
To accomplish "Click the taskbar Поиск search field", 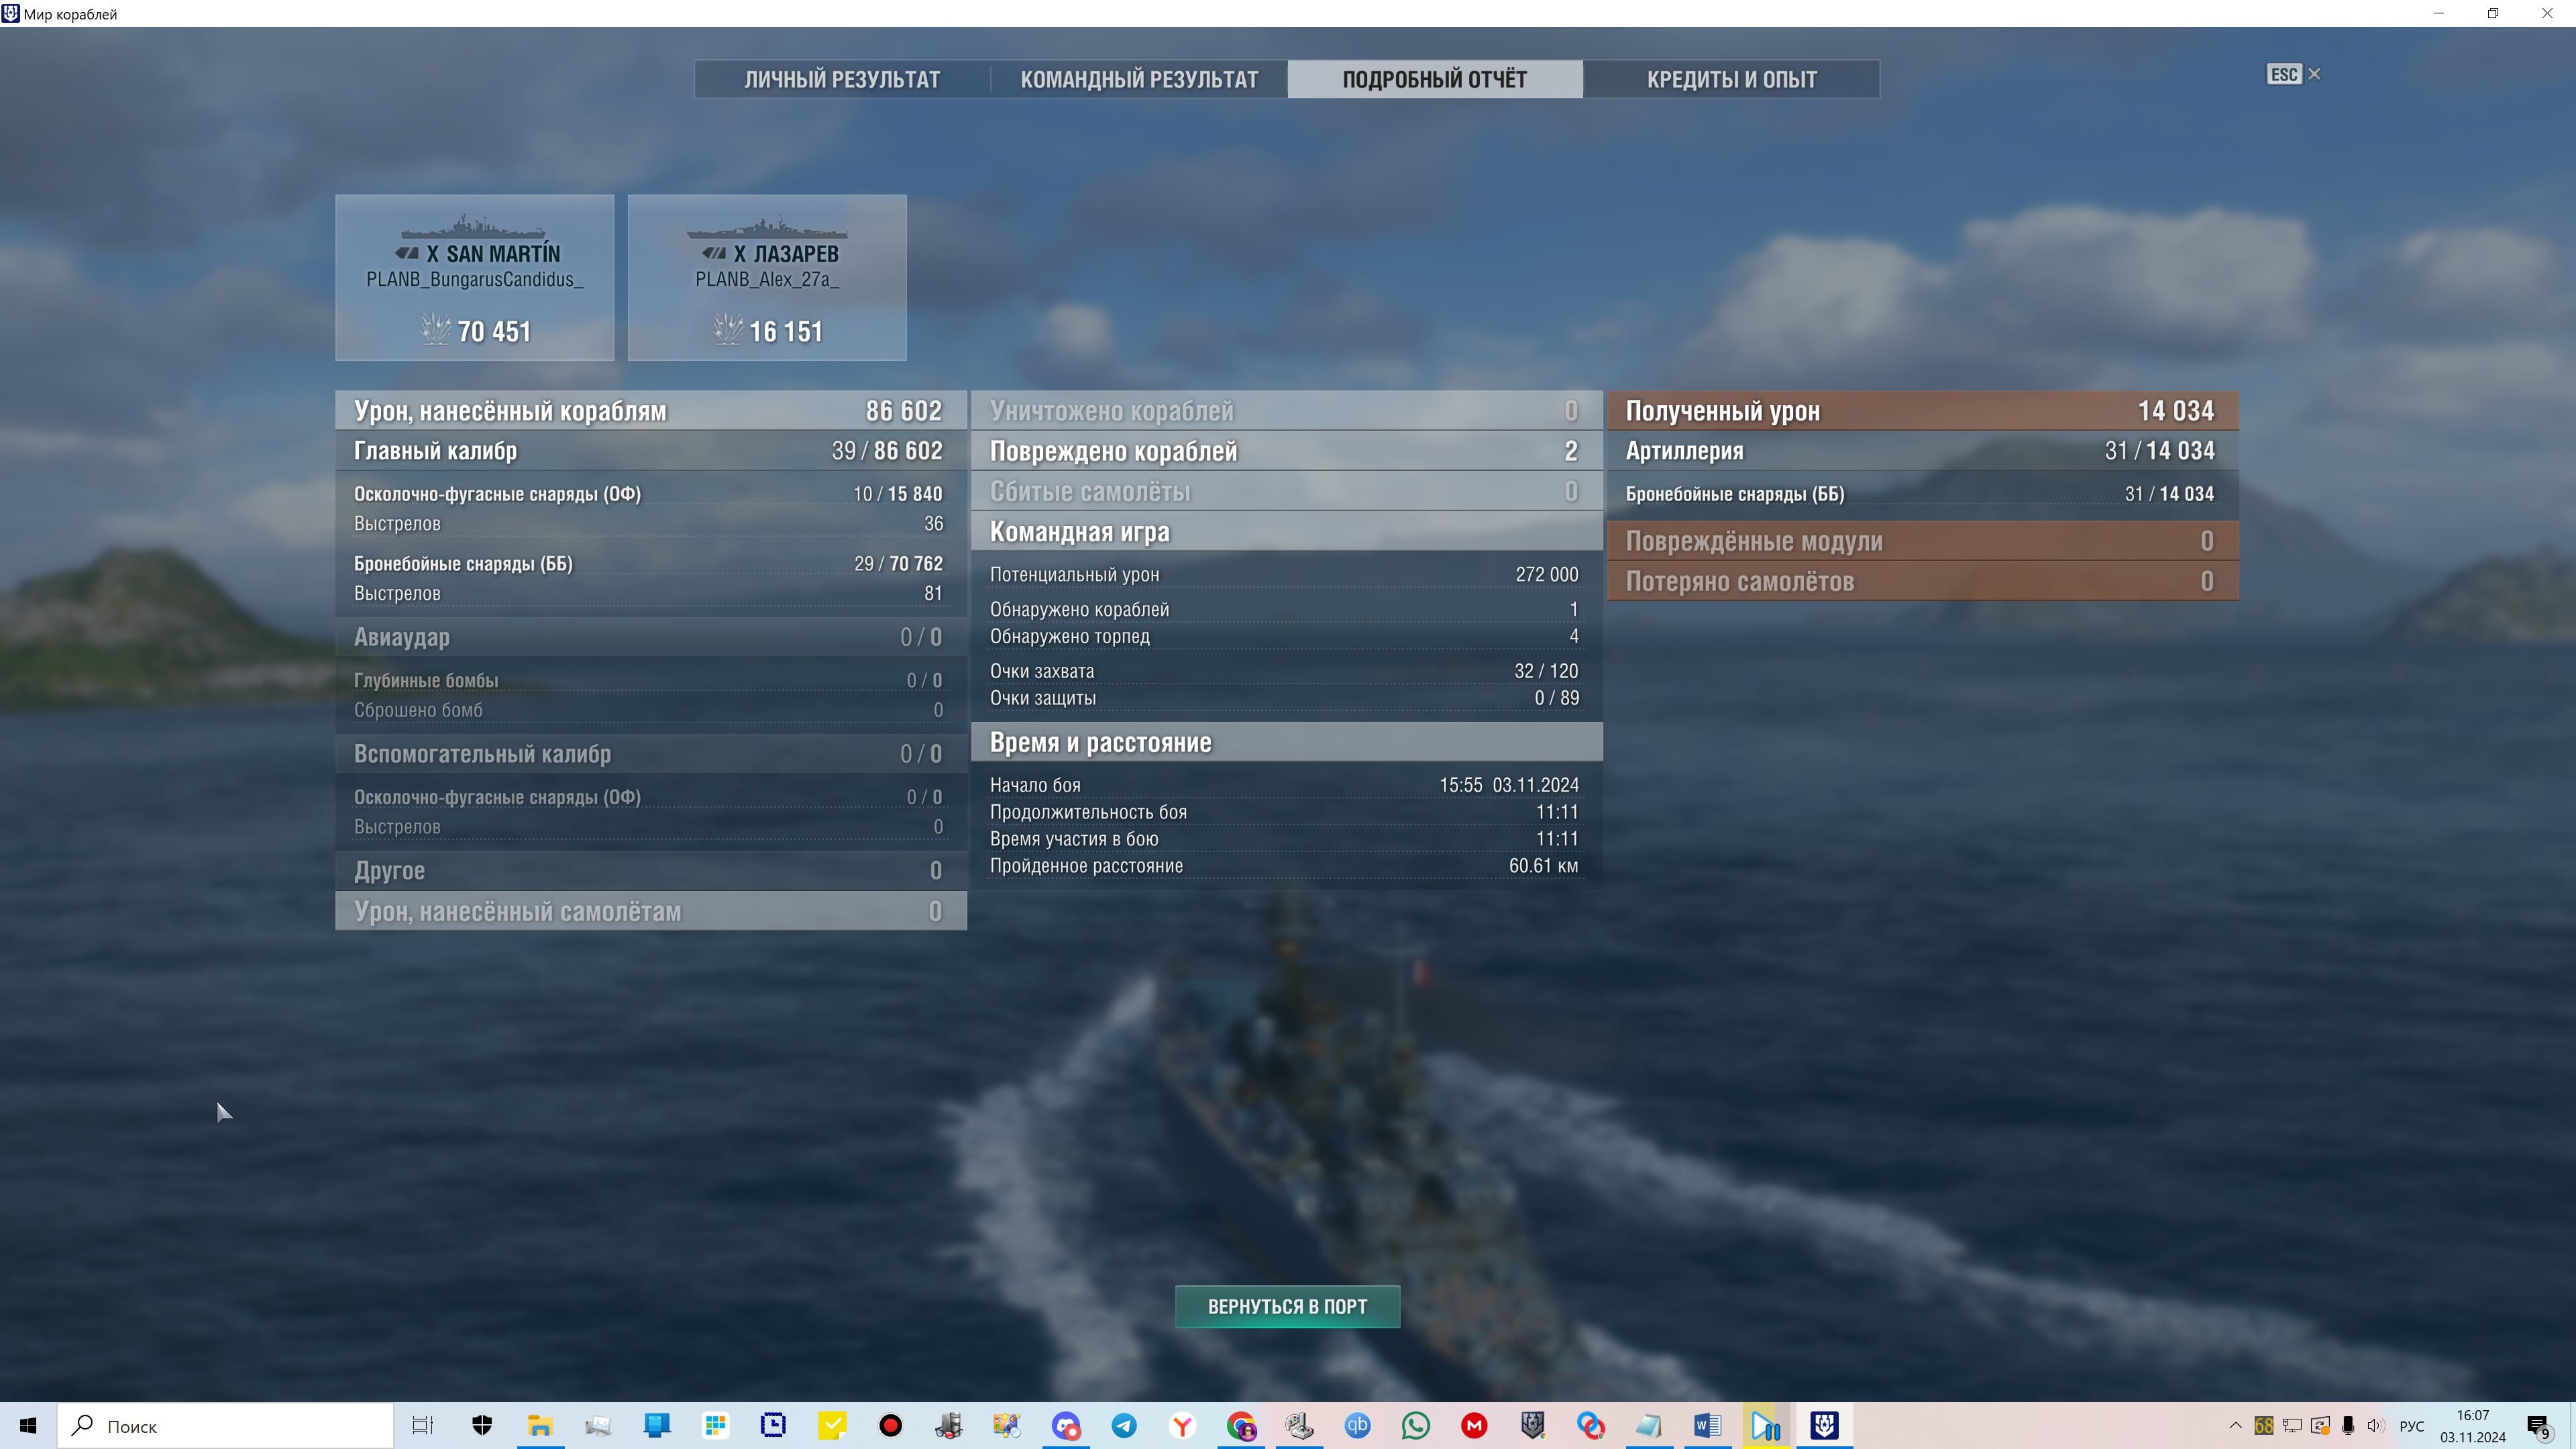I will (226, 1426).
